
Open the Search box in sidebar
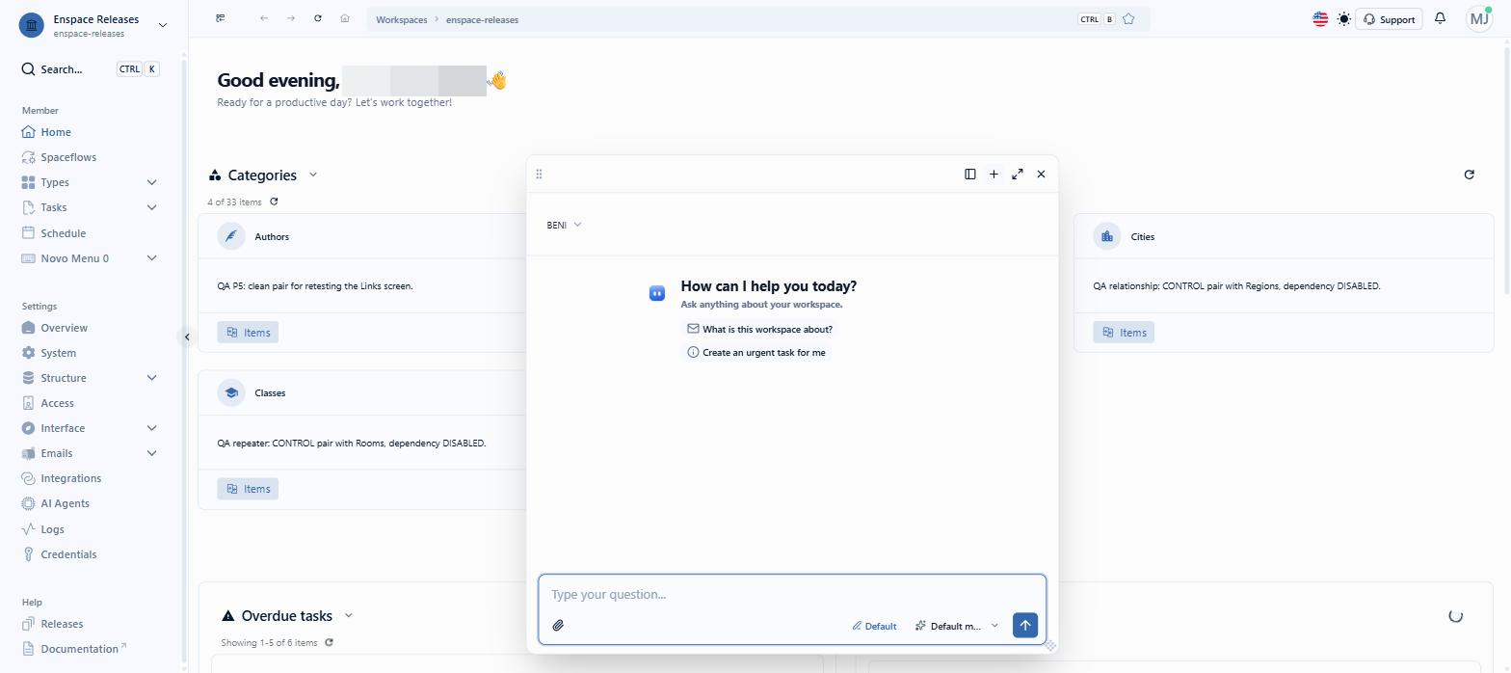pos(91,69)
